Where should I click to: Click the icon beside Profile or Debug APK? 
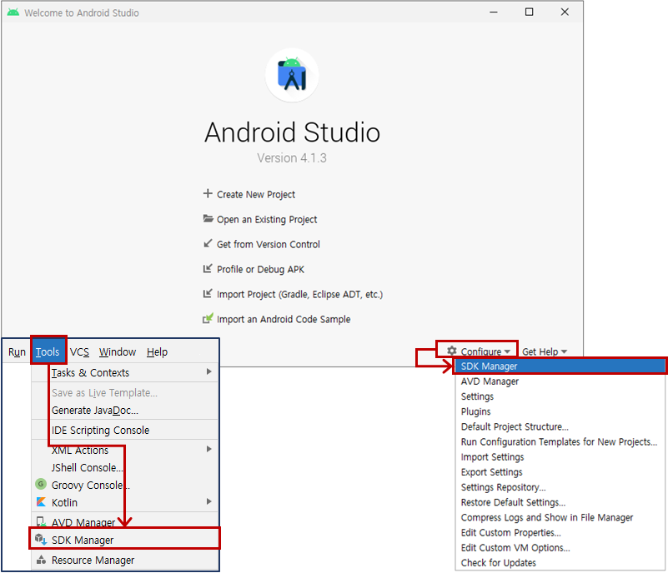click(208, 268)
